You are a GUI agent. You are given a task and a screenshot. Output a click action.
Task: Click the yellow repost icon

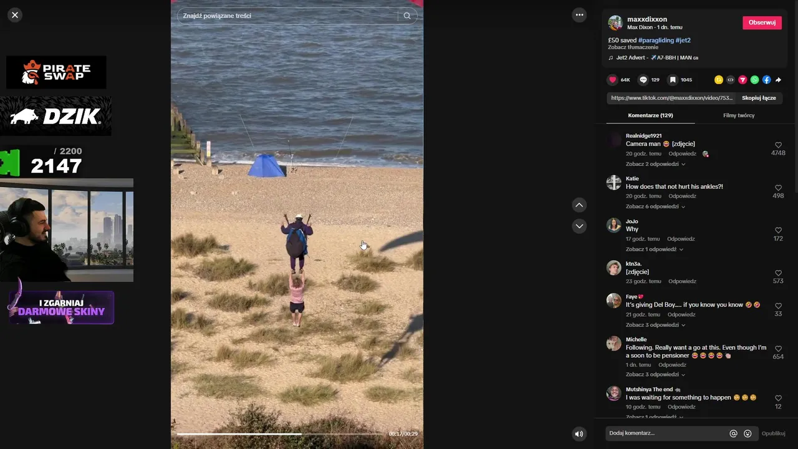[x=719, y=80]
